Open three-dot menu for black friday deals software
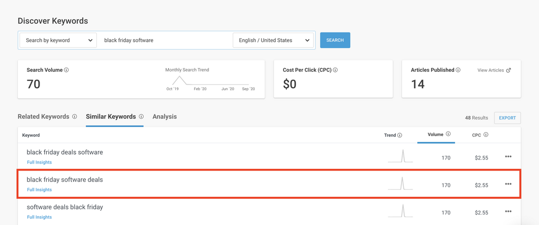The width and height of the screenshot is (539, 225). (x=508, y=156)
